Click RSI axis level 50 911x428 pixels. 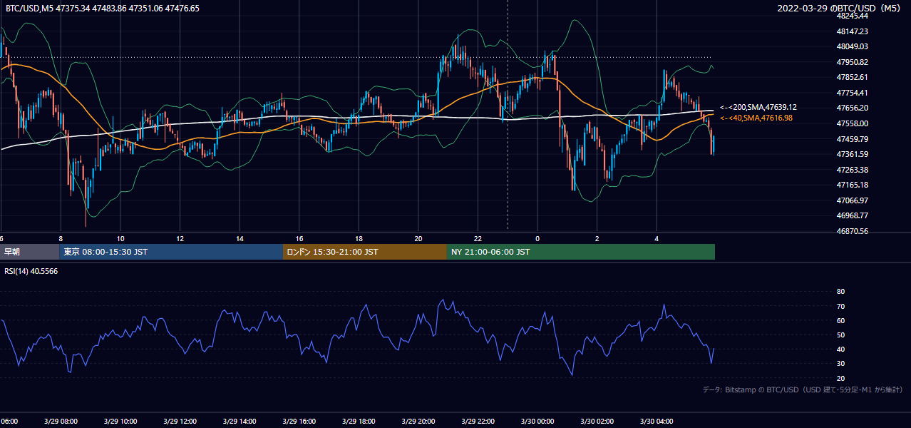point(840,335)
